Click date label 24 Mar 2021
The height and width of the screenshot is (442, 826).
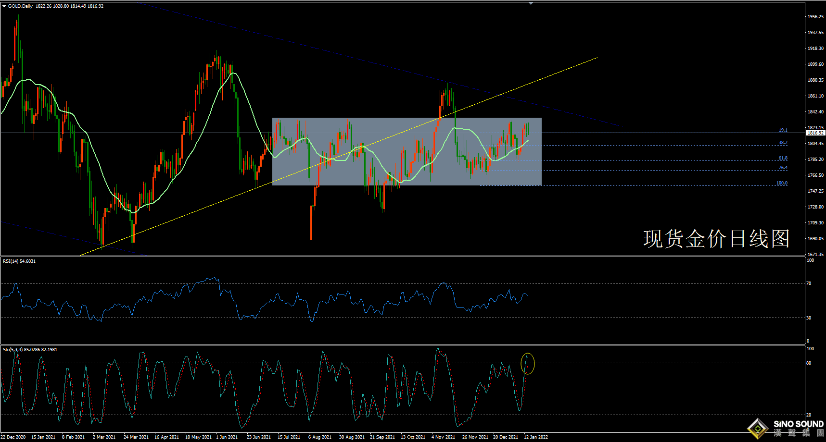pyautogui.click(x=136, y=437)
